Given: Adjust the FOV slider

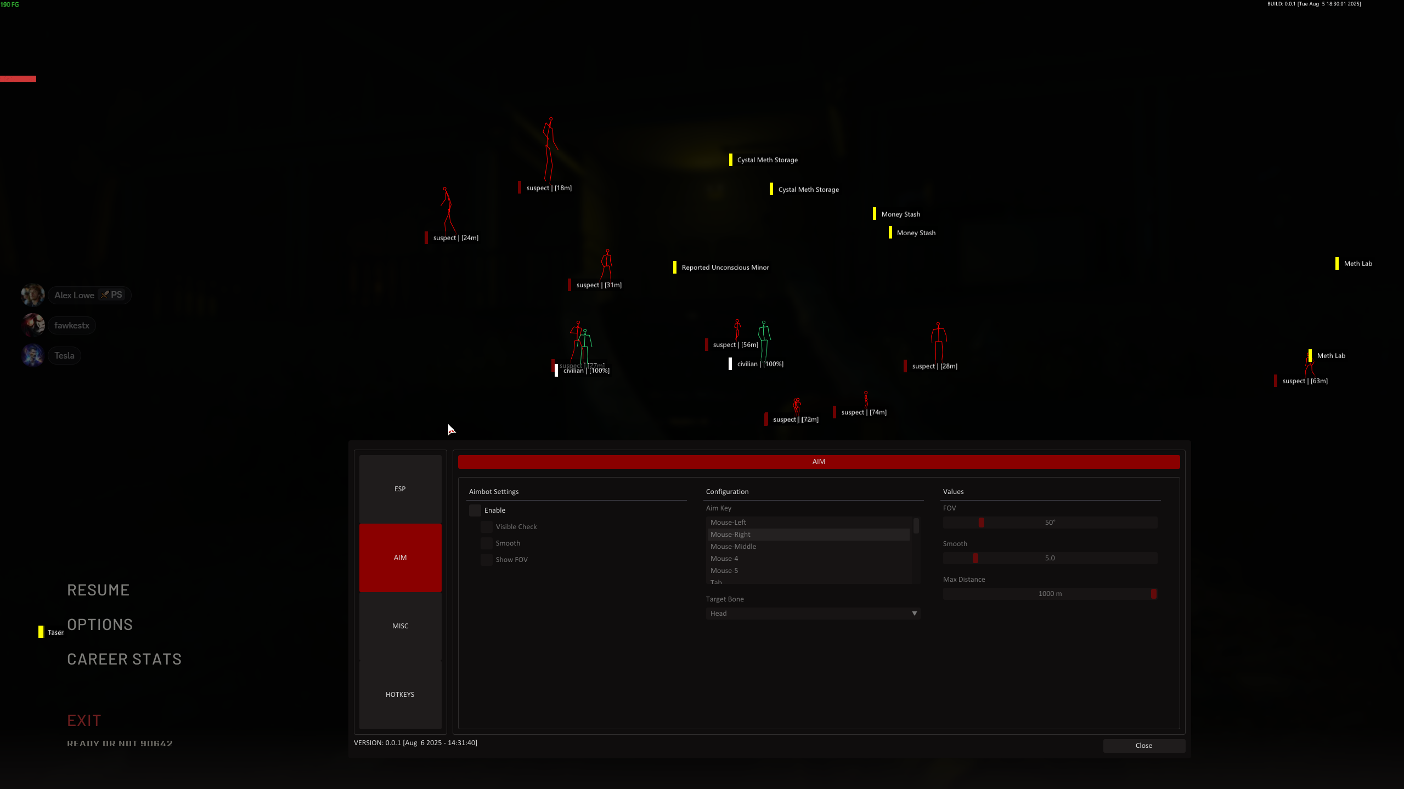Looking at the screenshot, I should [1050, 523].
